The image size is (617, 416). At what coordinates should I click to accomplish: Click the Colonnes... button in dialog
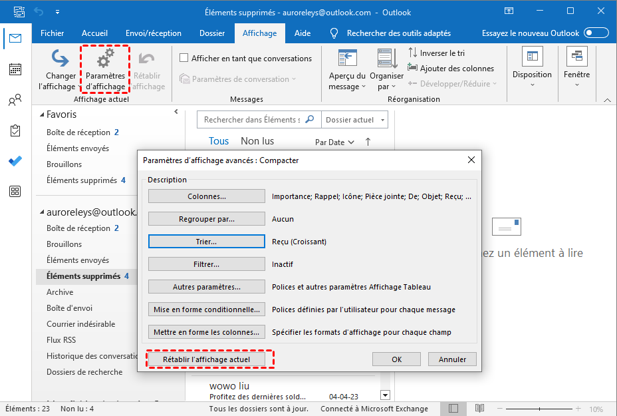point(207,196)
